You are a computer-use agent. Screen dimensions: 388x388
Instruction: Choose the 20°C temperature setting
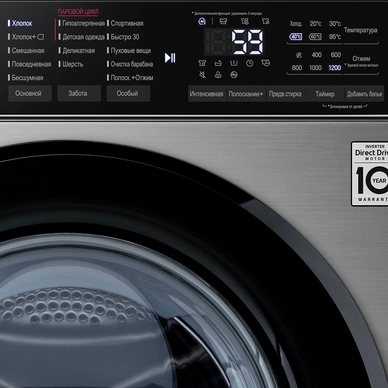click(315, 24)
